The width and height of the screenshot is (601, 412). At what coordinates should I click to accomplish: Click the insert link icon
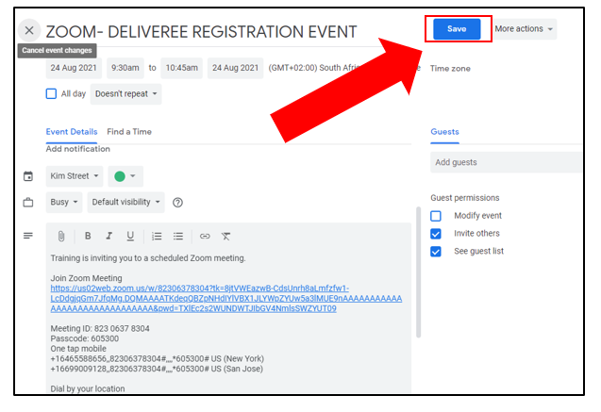coord(205,237)
